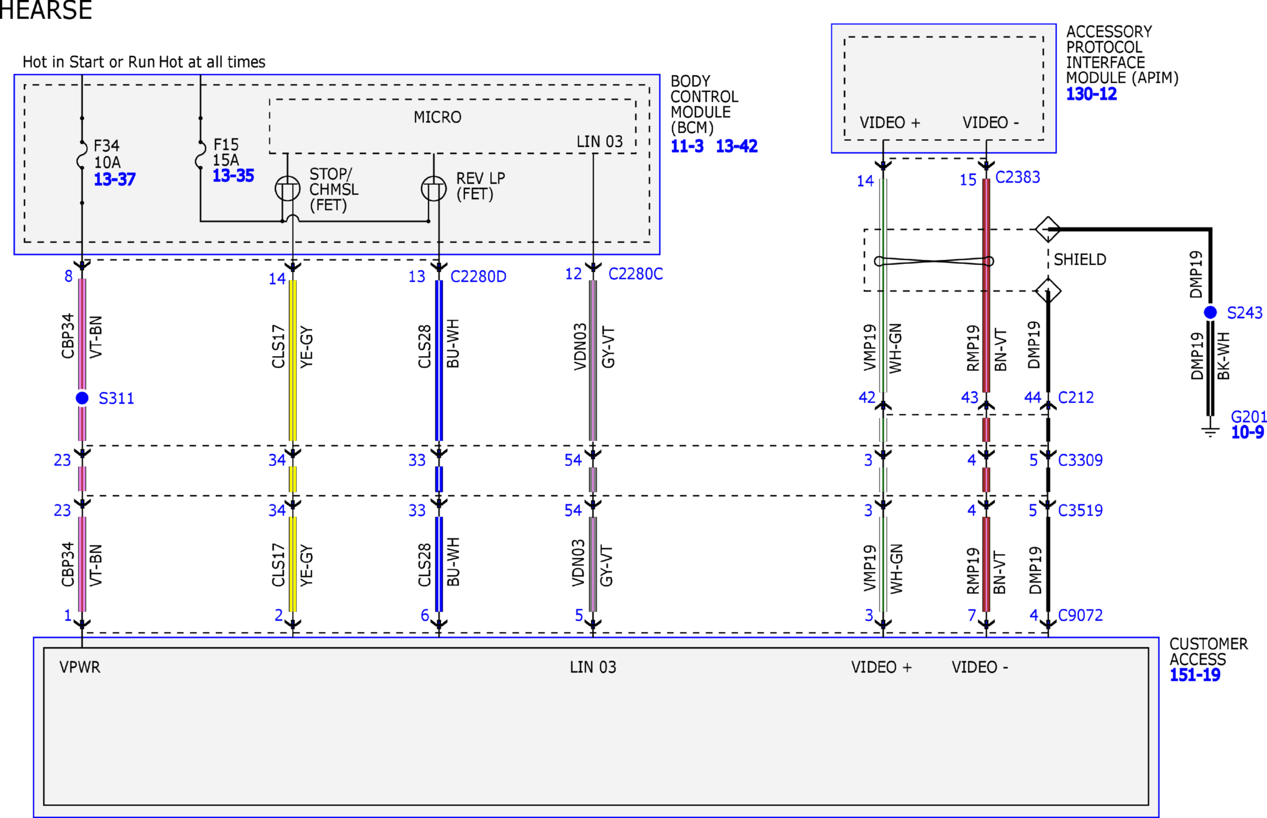Select the upper SHIELD diamond symbol
Screen dimensions: 1267x818
point(1048,229)
